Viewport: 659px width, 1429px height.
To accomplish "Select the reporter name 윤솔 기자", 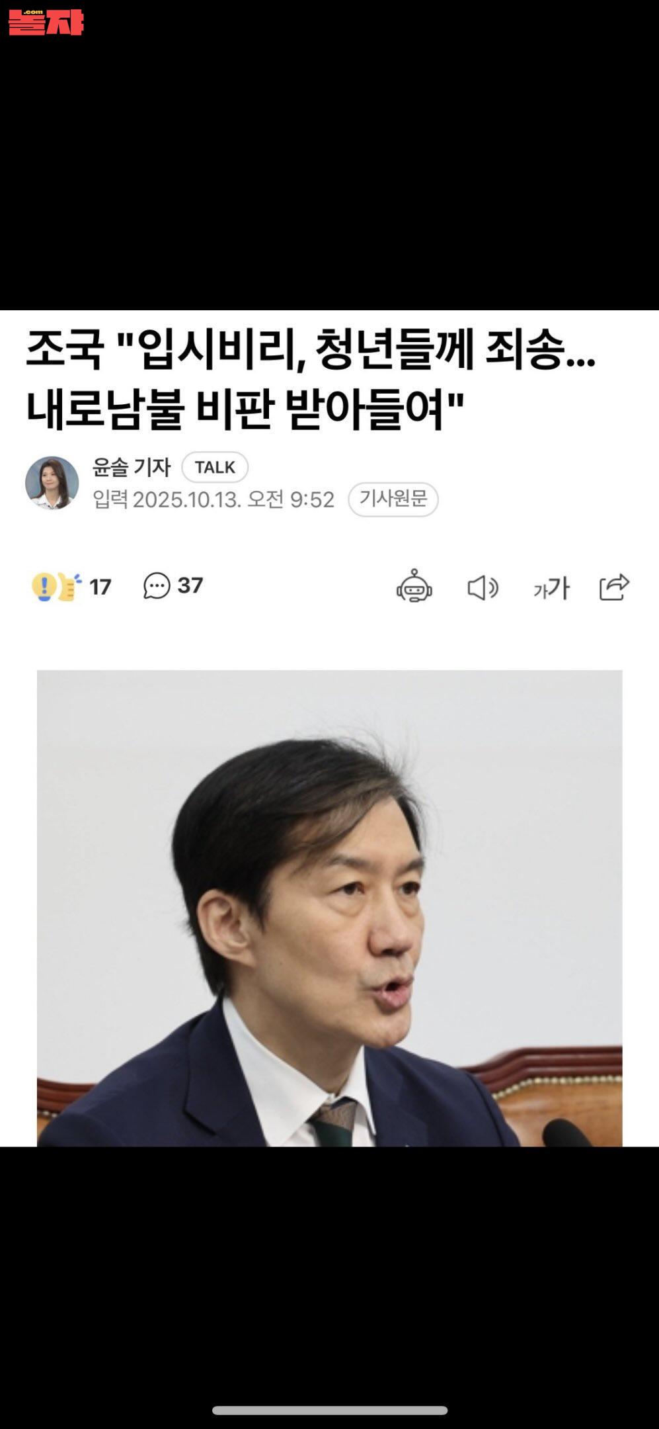I will point(132,467).
